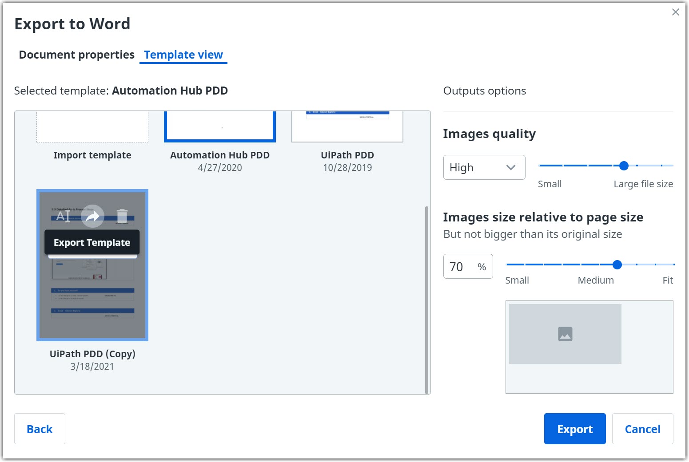Click the rename icon on UiPath PDD (Copy)

click(63, 216)
